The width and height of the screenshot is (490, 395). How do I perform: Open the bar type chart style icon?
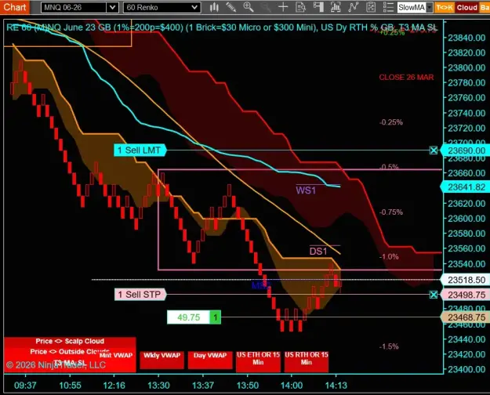214,7
